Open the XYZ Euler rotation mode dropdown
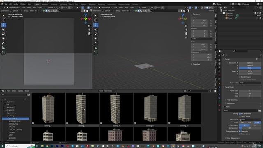263x148 pixels. (202, 39)
